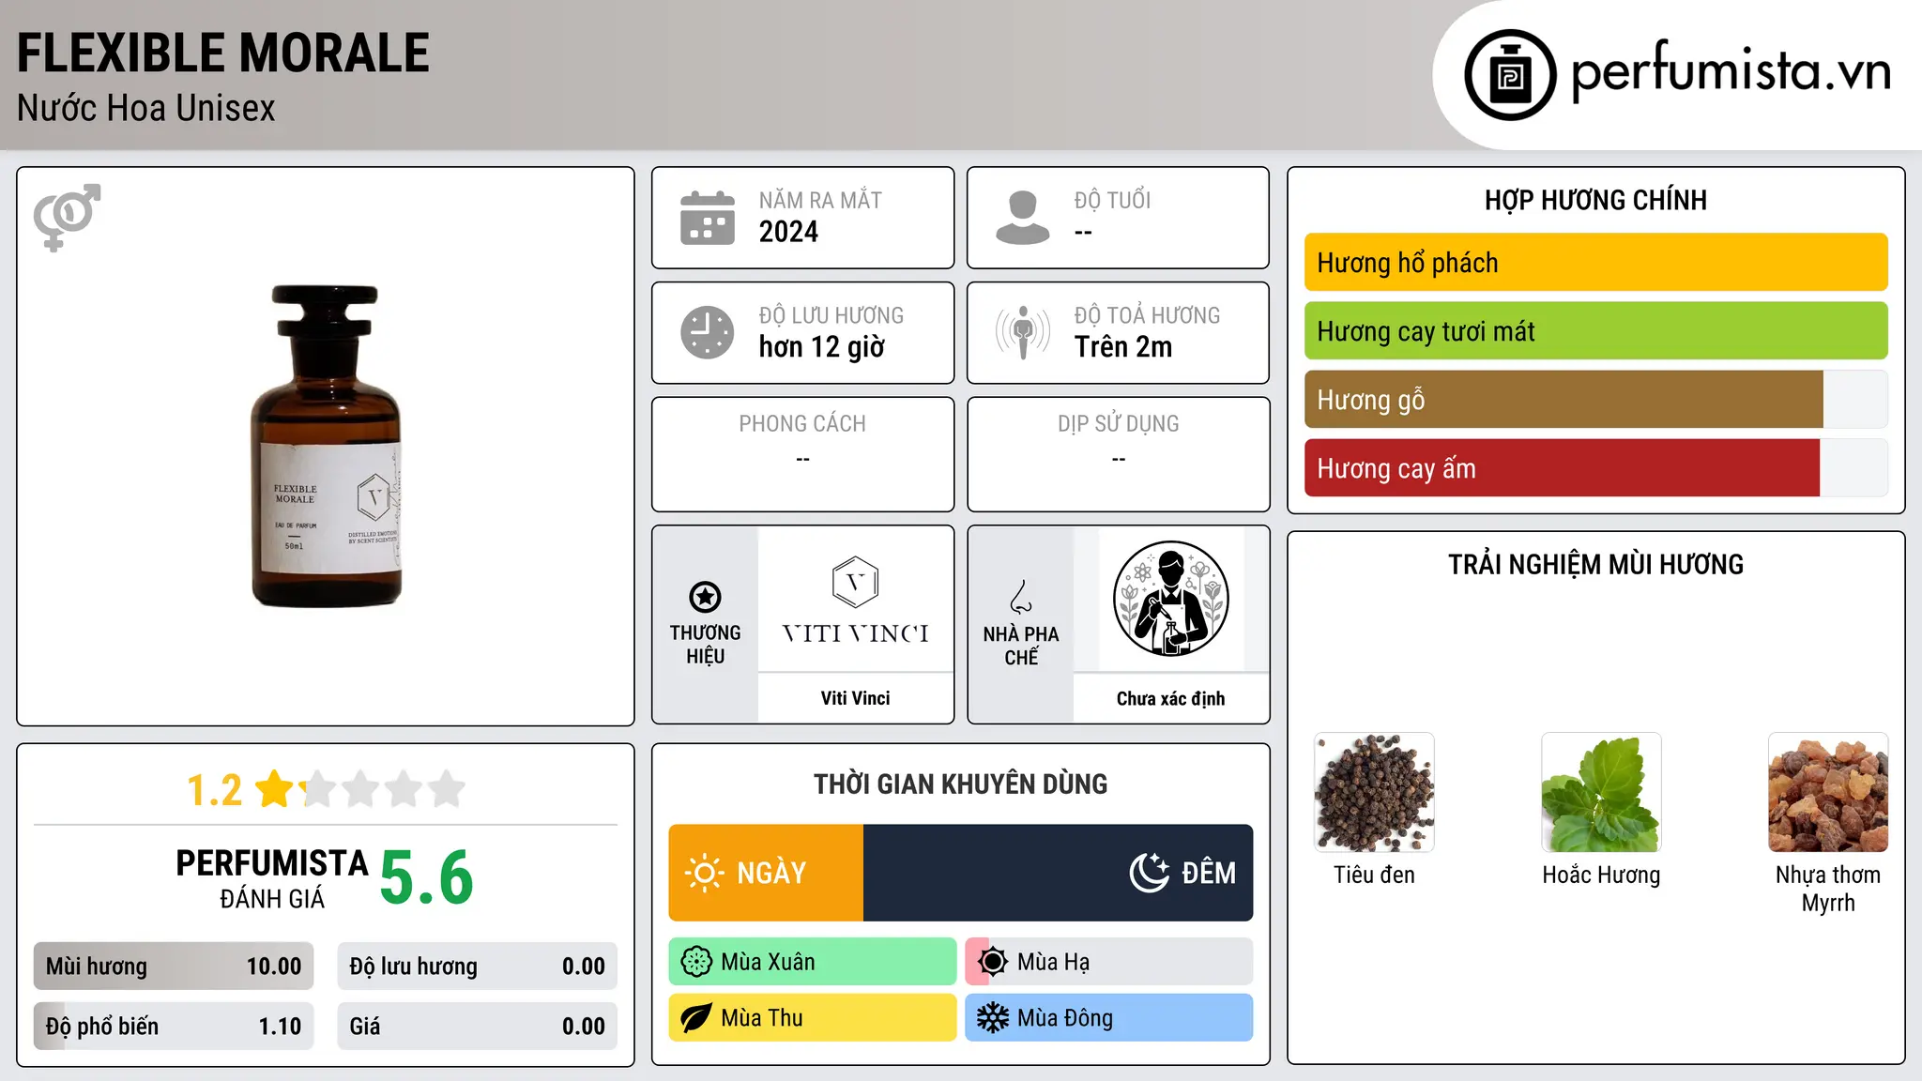Click the ĐỘ TOẢ HƯƠNG label
The width and height of the screenshot is (1922, 1081).
1147,315
